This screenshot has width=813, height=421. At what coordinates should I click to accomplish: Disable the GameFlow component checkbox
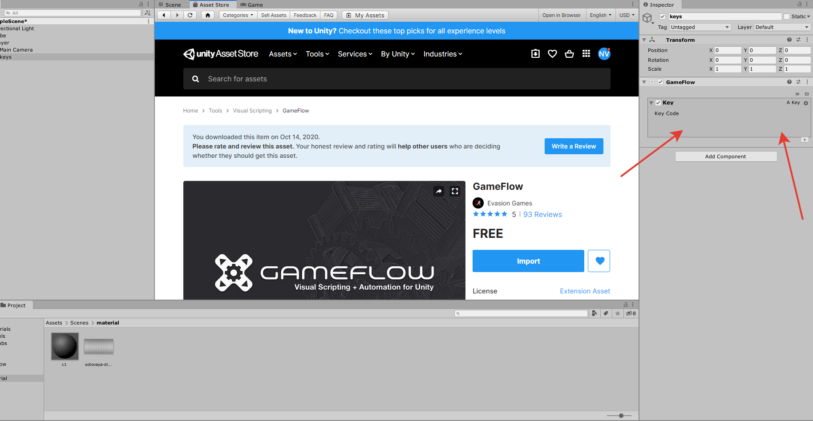point(660,82)
